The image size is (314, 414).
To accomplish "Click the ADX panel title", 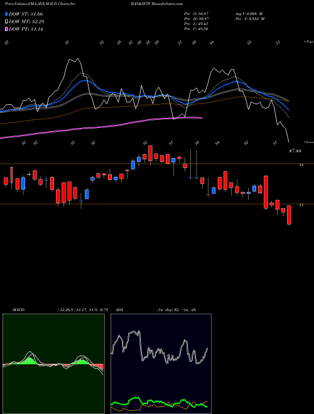I will click(120, 310).
